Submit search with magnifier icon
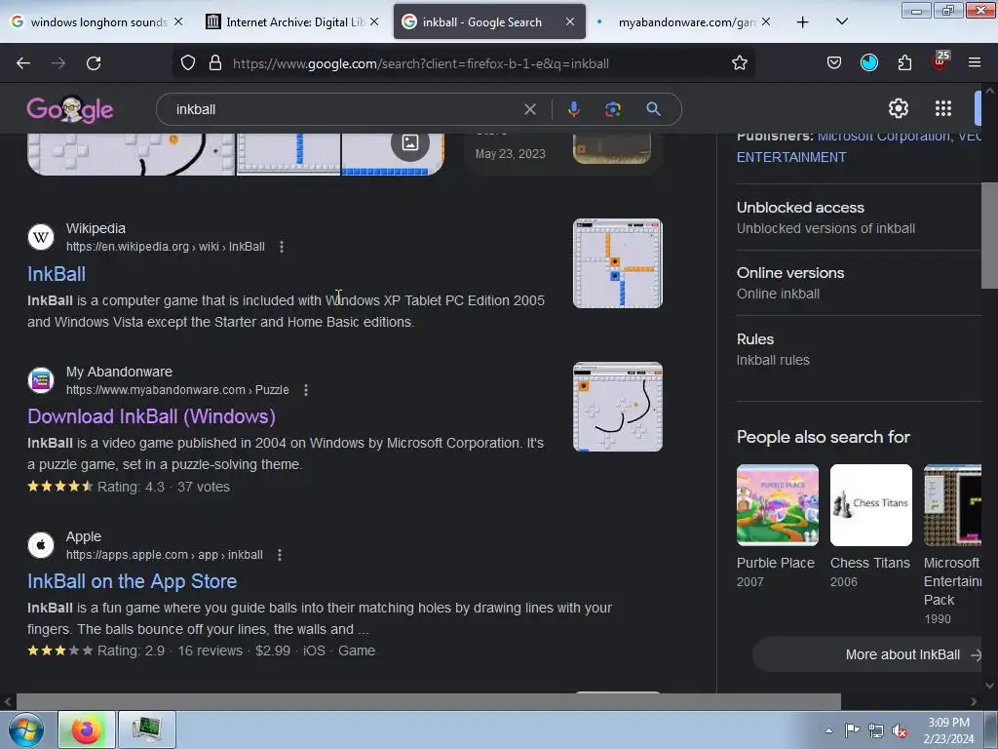 pyautogui.click(x=653, y=109)
